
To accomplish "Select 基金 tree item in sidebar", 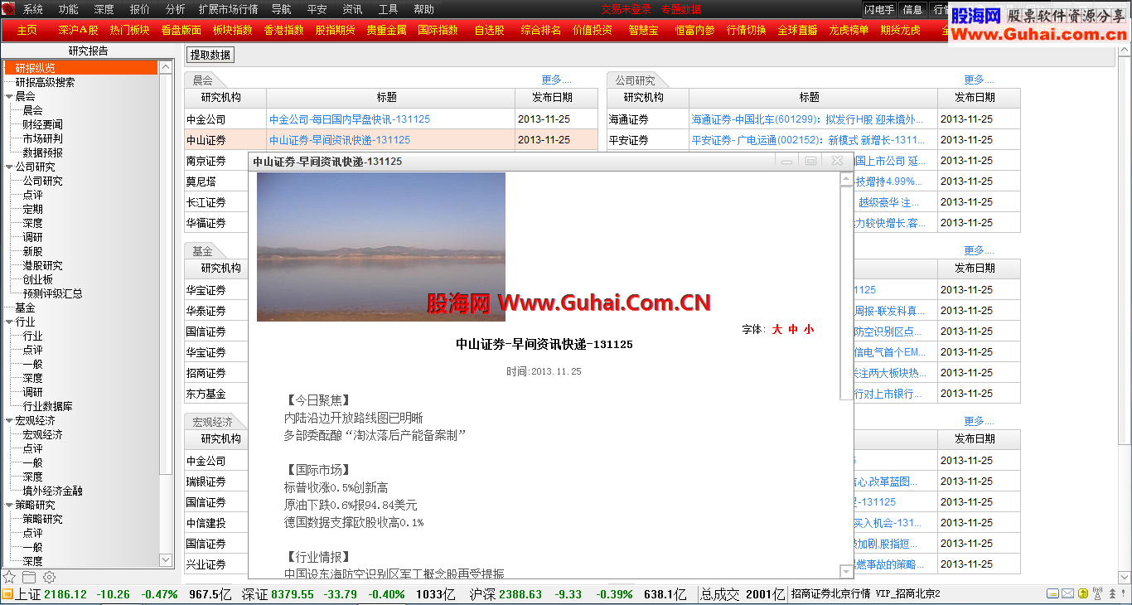I will click(x=25, y=307).
